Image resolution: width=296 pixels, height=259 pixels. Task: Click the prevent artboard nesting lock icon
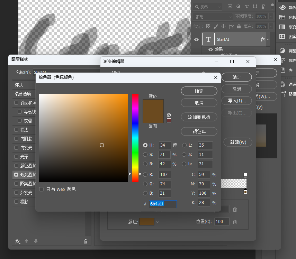(231, 26)
